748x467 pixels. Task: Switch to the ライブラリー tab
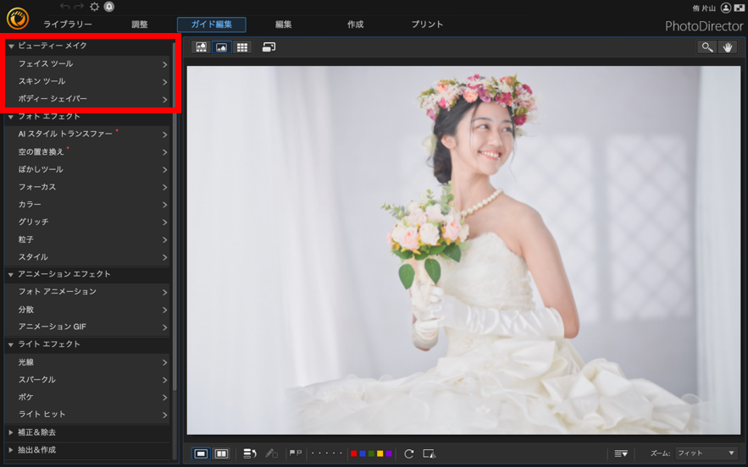tap(68, 25)
